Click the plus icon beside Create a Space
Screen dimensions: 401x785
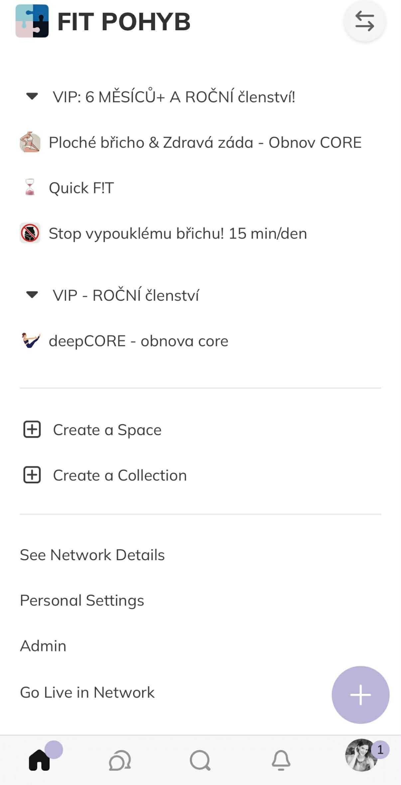(32, 429)
